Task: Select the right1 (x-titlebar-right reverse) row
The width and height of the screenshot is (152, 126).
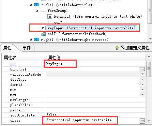Action: [75, 40]
